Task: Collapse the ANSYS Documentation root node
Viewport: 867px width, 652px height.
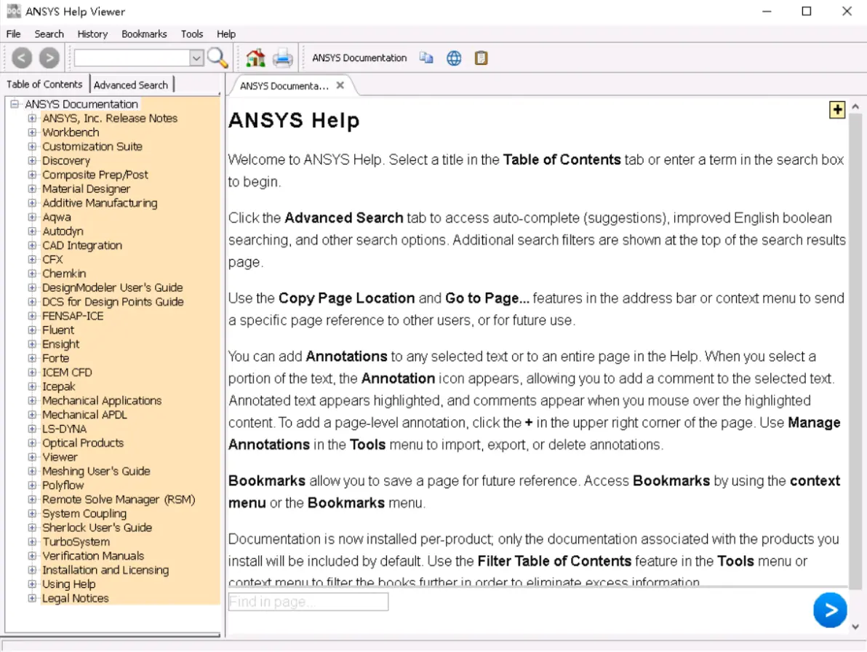Action: (x=15, y=104)
